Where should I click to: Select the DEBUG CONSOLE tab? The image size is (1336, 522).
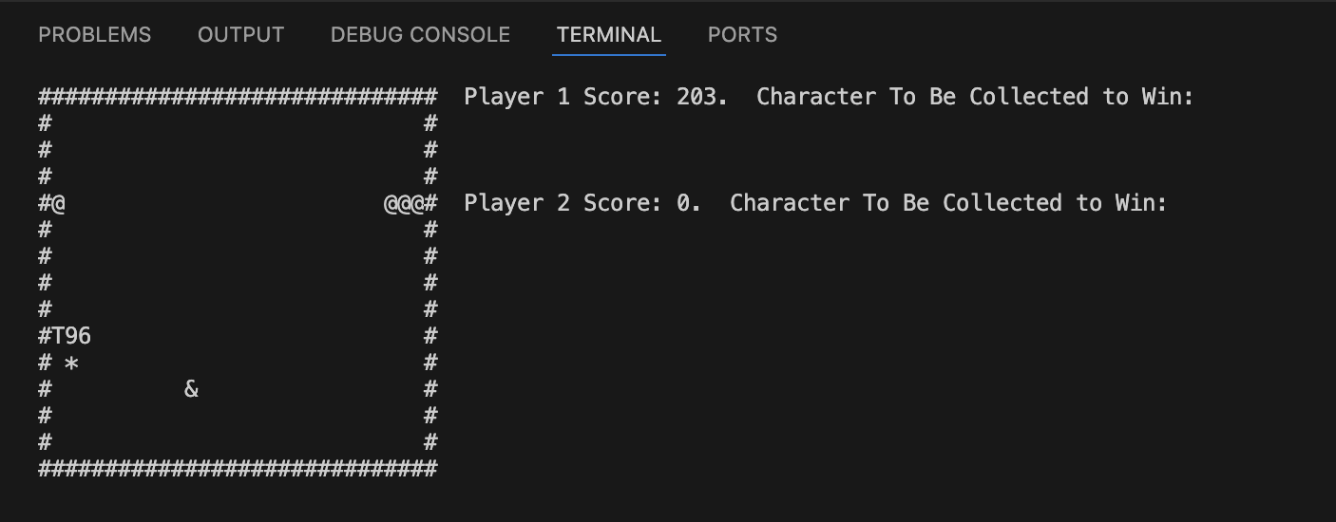click(x=420, y=35)
